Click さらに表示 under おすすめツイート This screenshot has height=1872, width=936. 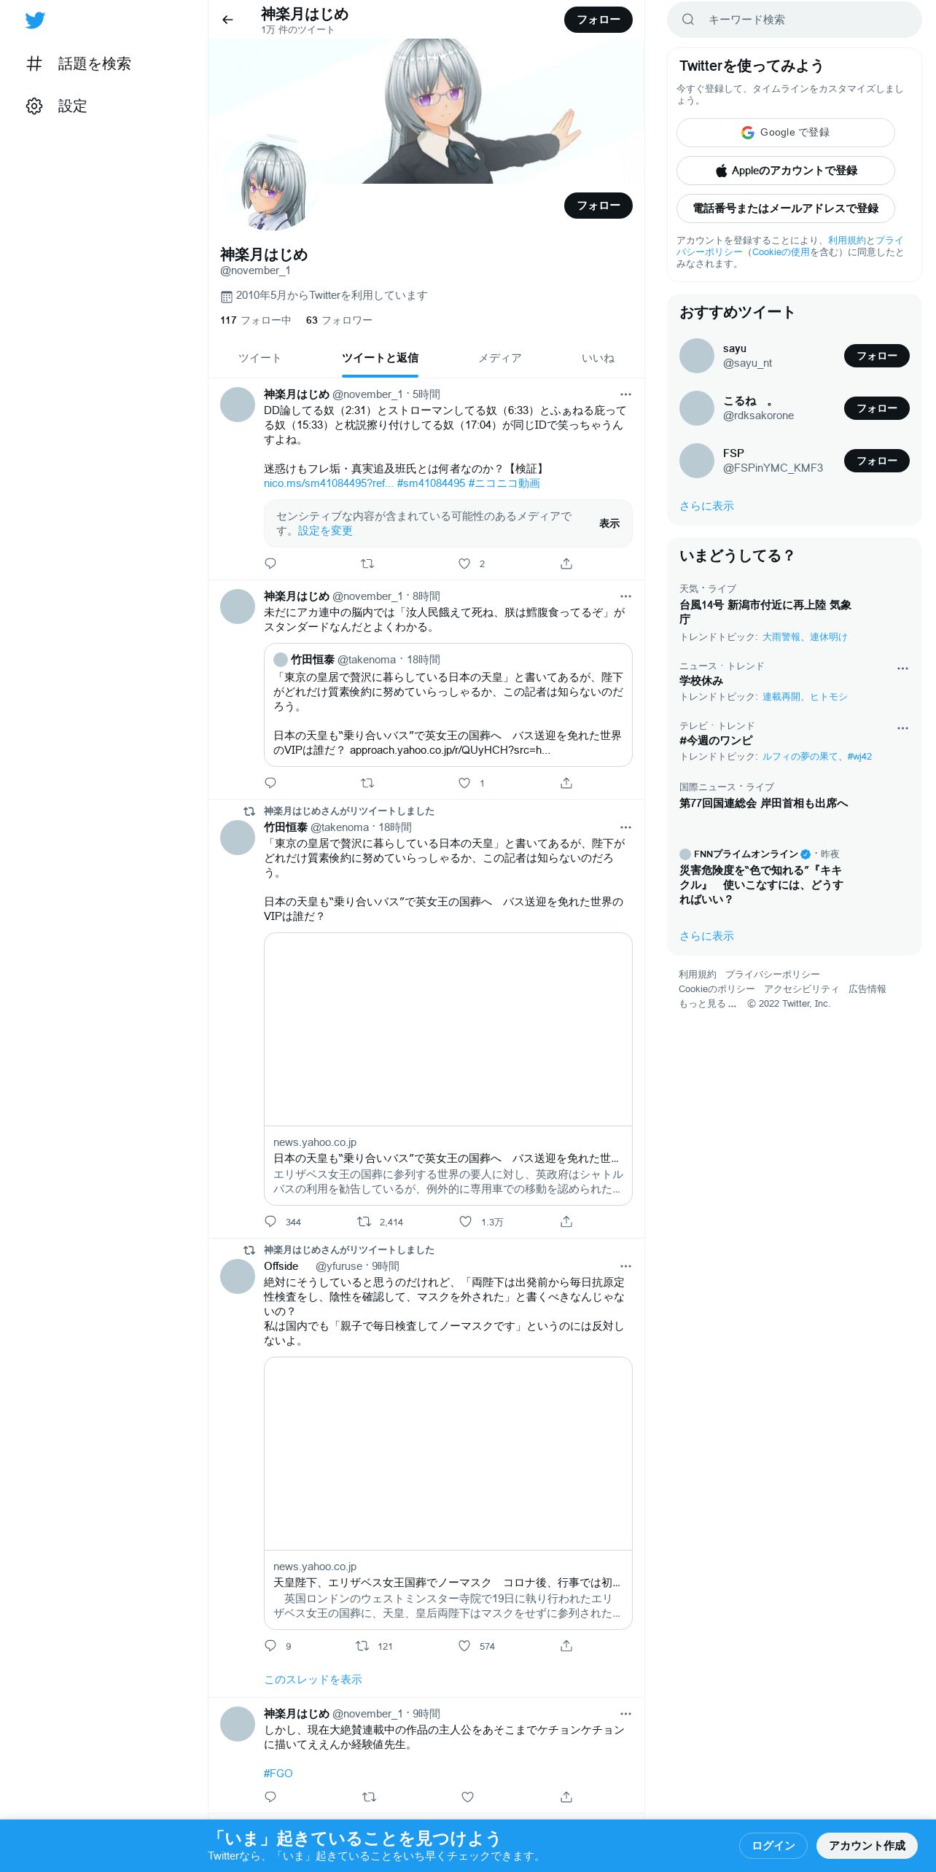point(706,506)
